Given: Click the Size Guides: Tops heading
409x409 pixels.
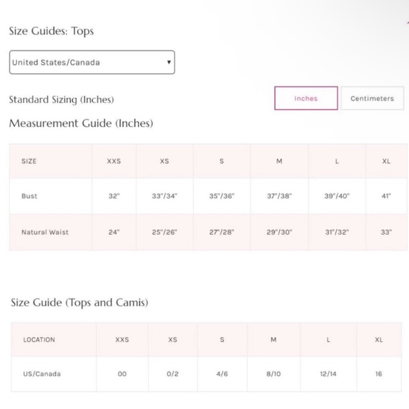Looking at the screenshot, I should (52, 31).
